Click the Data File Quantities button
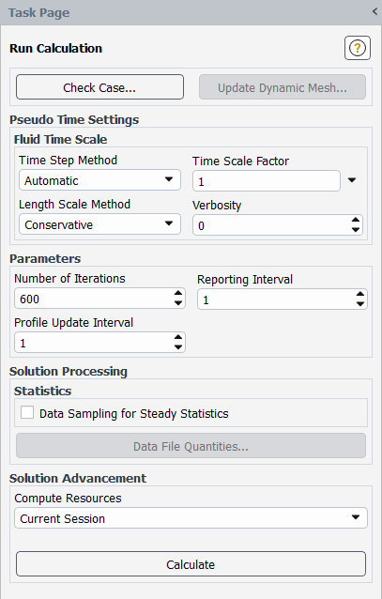Viewport: 382px width, 599px height. (x=191, y=446)
